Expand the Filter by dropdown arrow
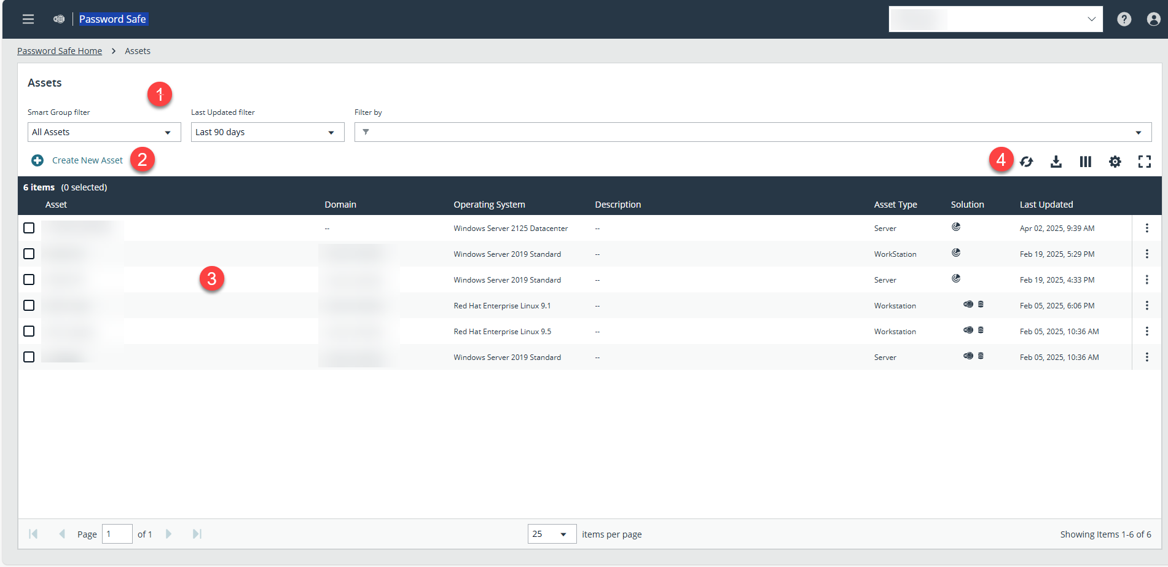Image resolution: width=1168 pixels, height=567 pixels. pyautogui.click(x=1139, y=133)
